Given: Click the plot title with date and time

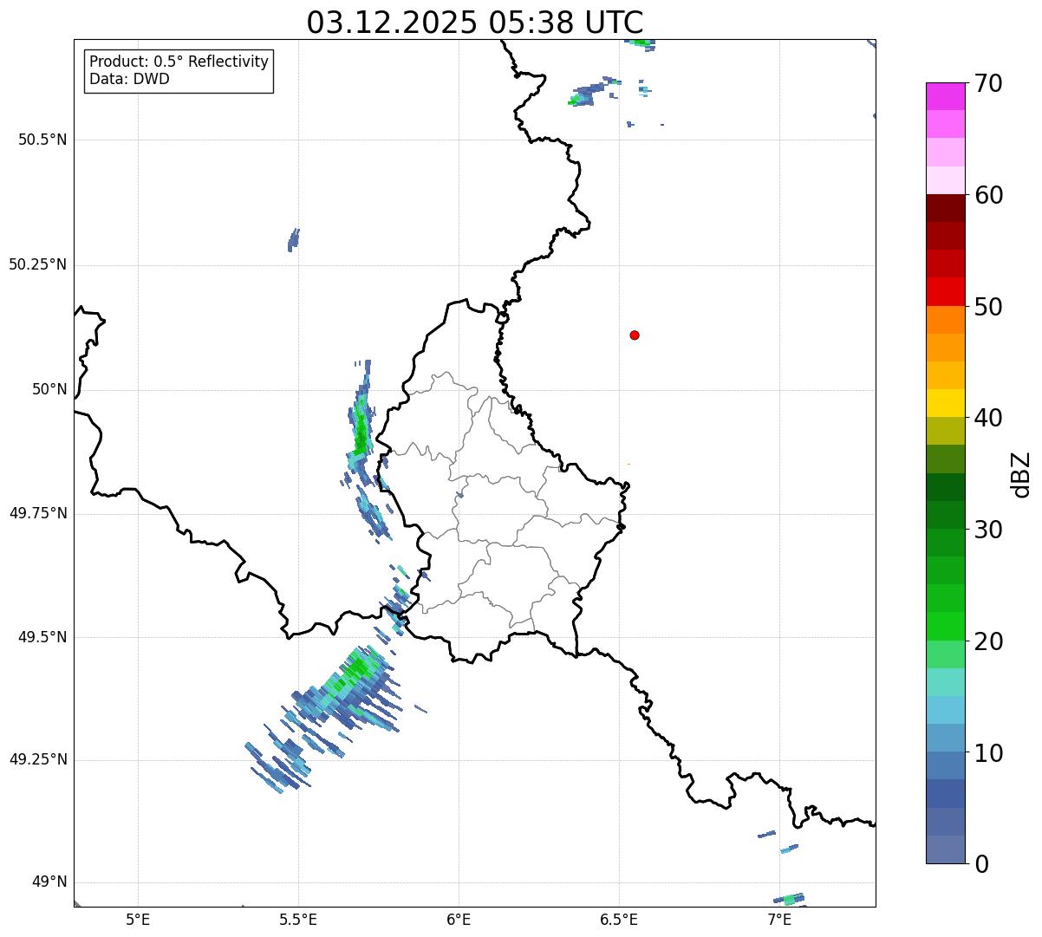Looking at the screenshot, I should [474, 23].
